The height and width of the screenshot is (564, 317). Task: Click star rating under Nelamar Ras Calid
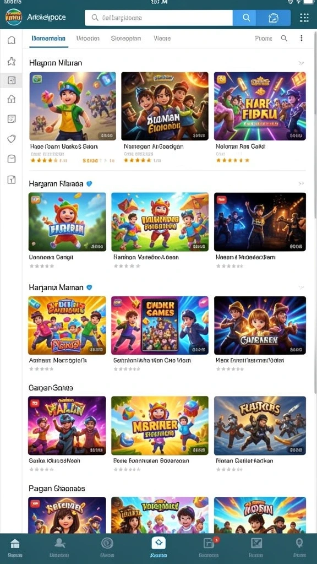click(233, 160)
